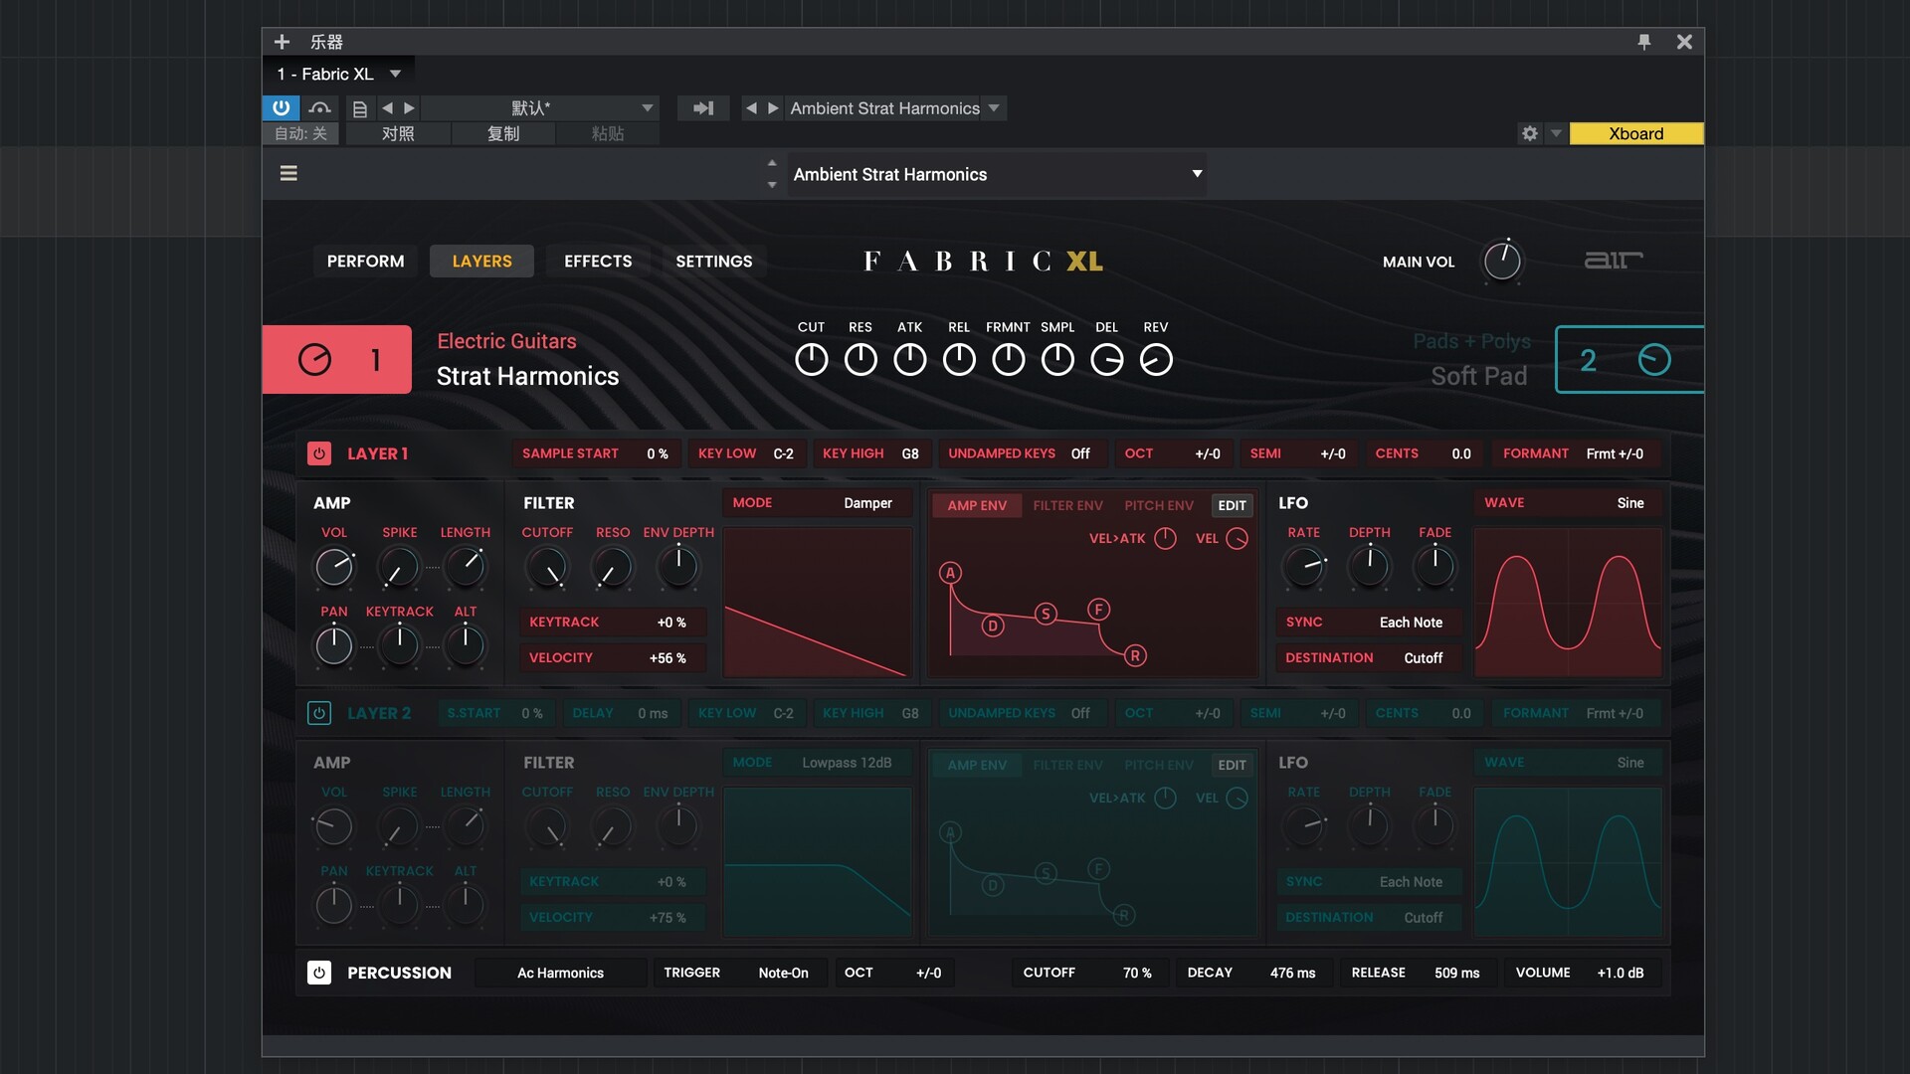Click the preset list document icon
1910x1074 pixels.
pyautogui.click(x=360, y=107)
